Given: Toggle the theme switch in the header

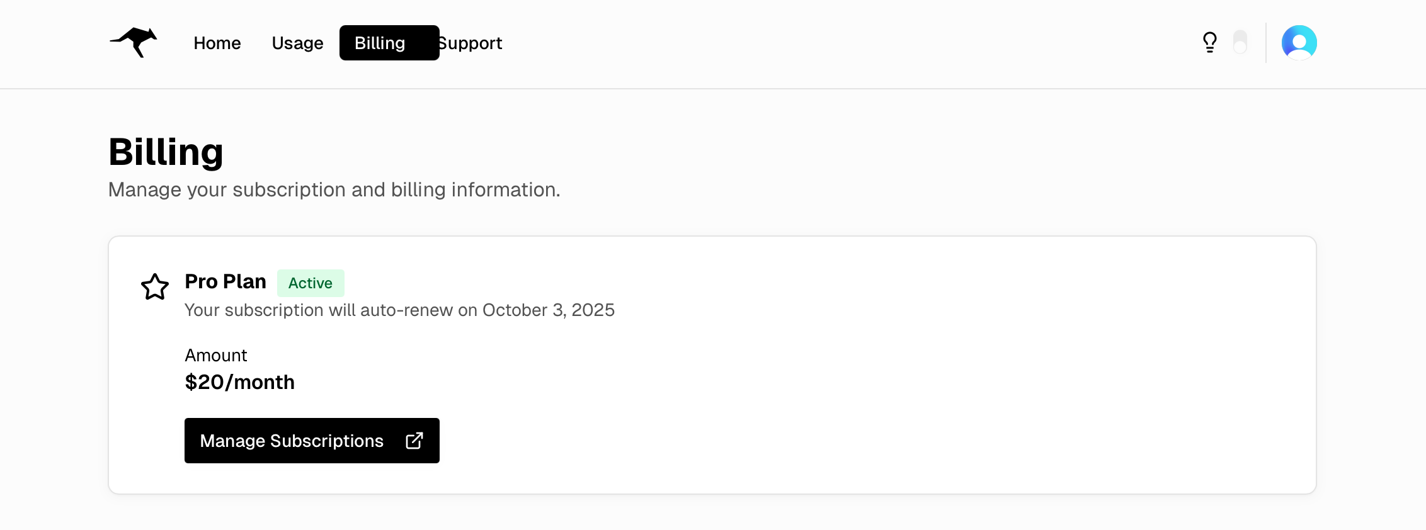Looking at the screenshot, I should point(1240,42).
